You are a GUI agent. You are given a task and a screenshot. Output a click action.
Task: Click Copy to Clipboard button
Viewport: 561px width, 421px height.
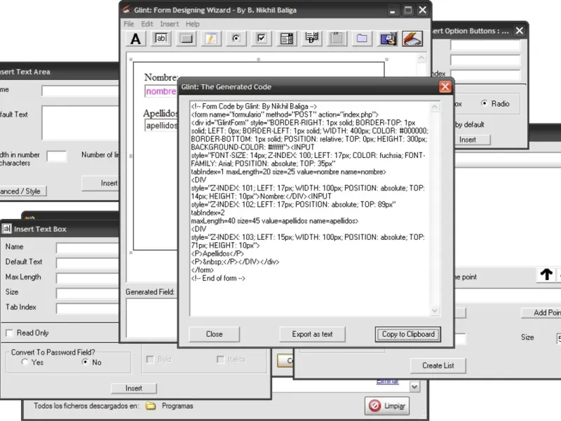click(x=408, y=334)
